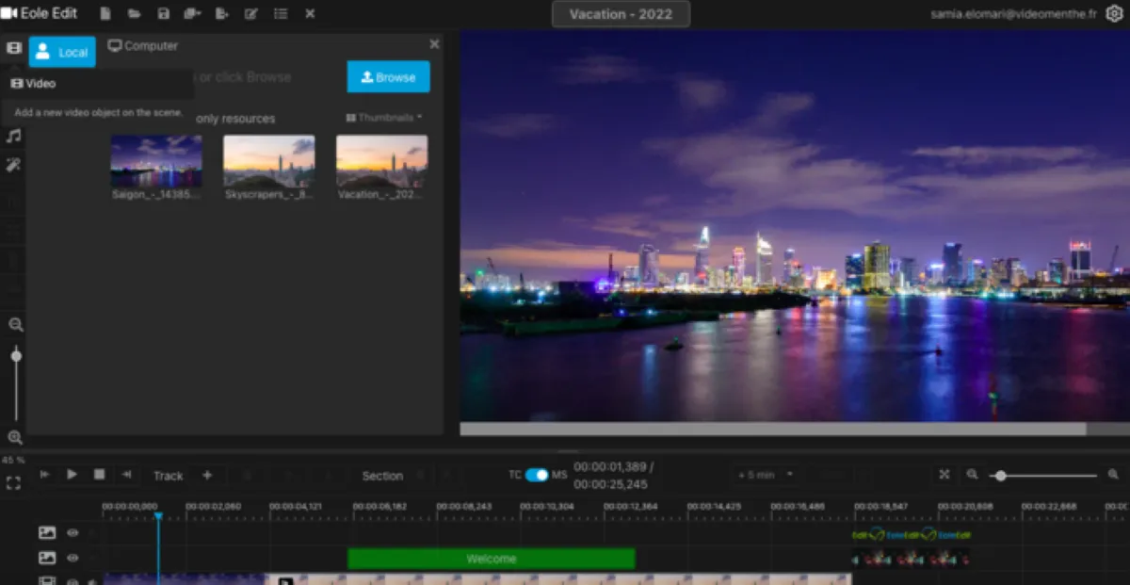Open the + 5 min duration dropdown
The height and width of the screenshot is (585, 1130).
point(766,475)
